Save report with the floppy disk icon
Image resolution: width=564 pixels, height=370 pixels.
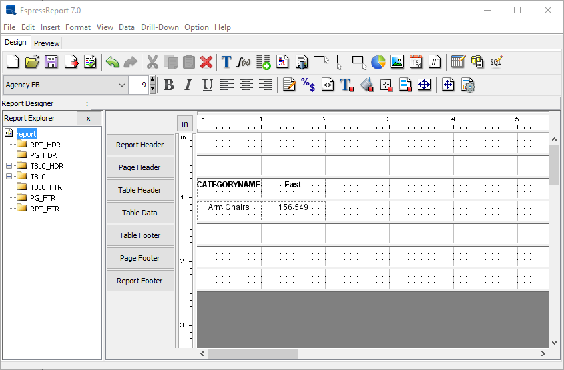click(51, 62)
